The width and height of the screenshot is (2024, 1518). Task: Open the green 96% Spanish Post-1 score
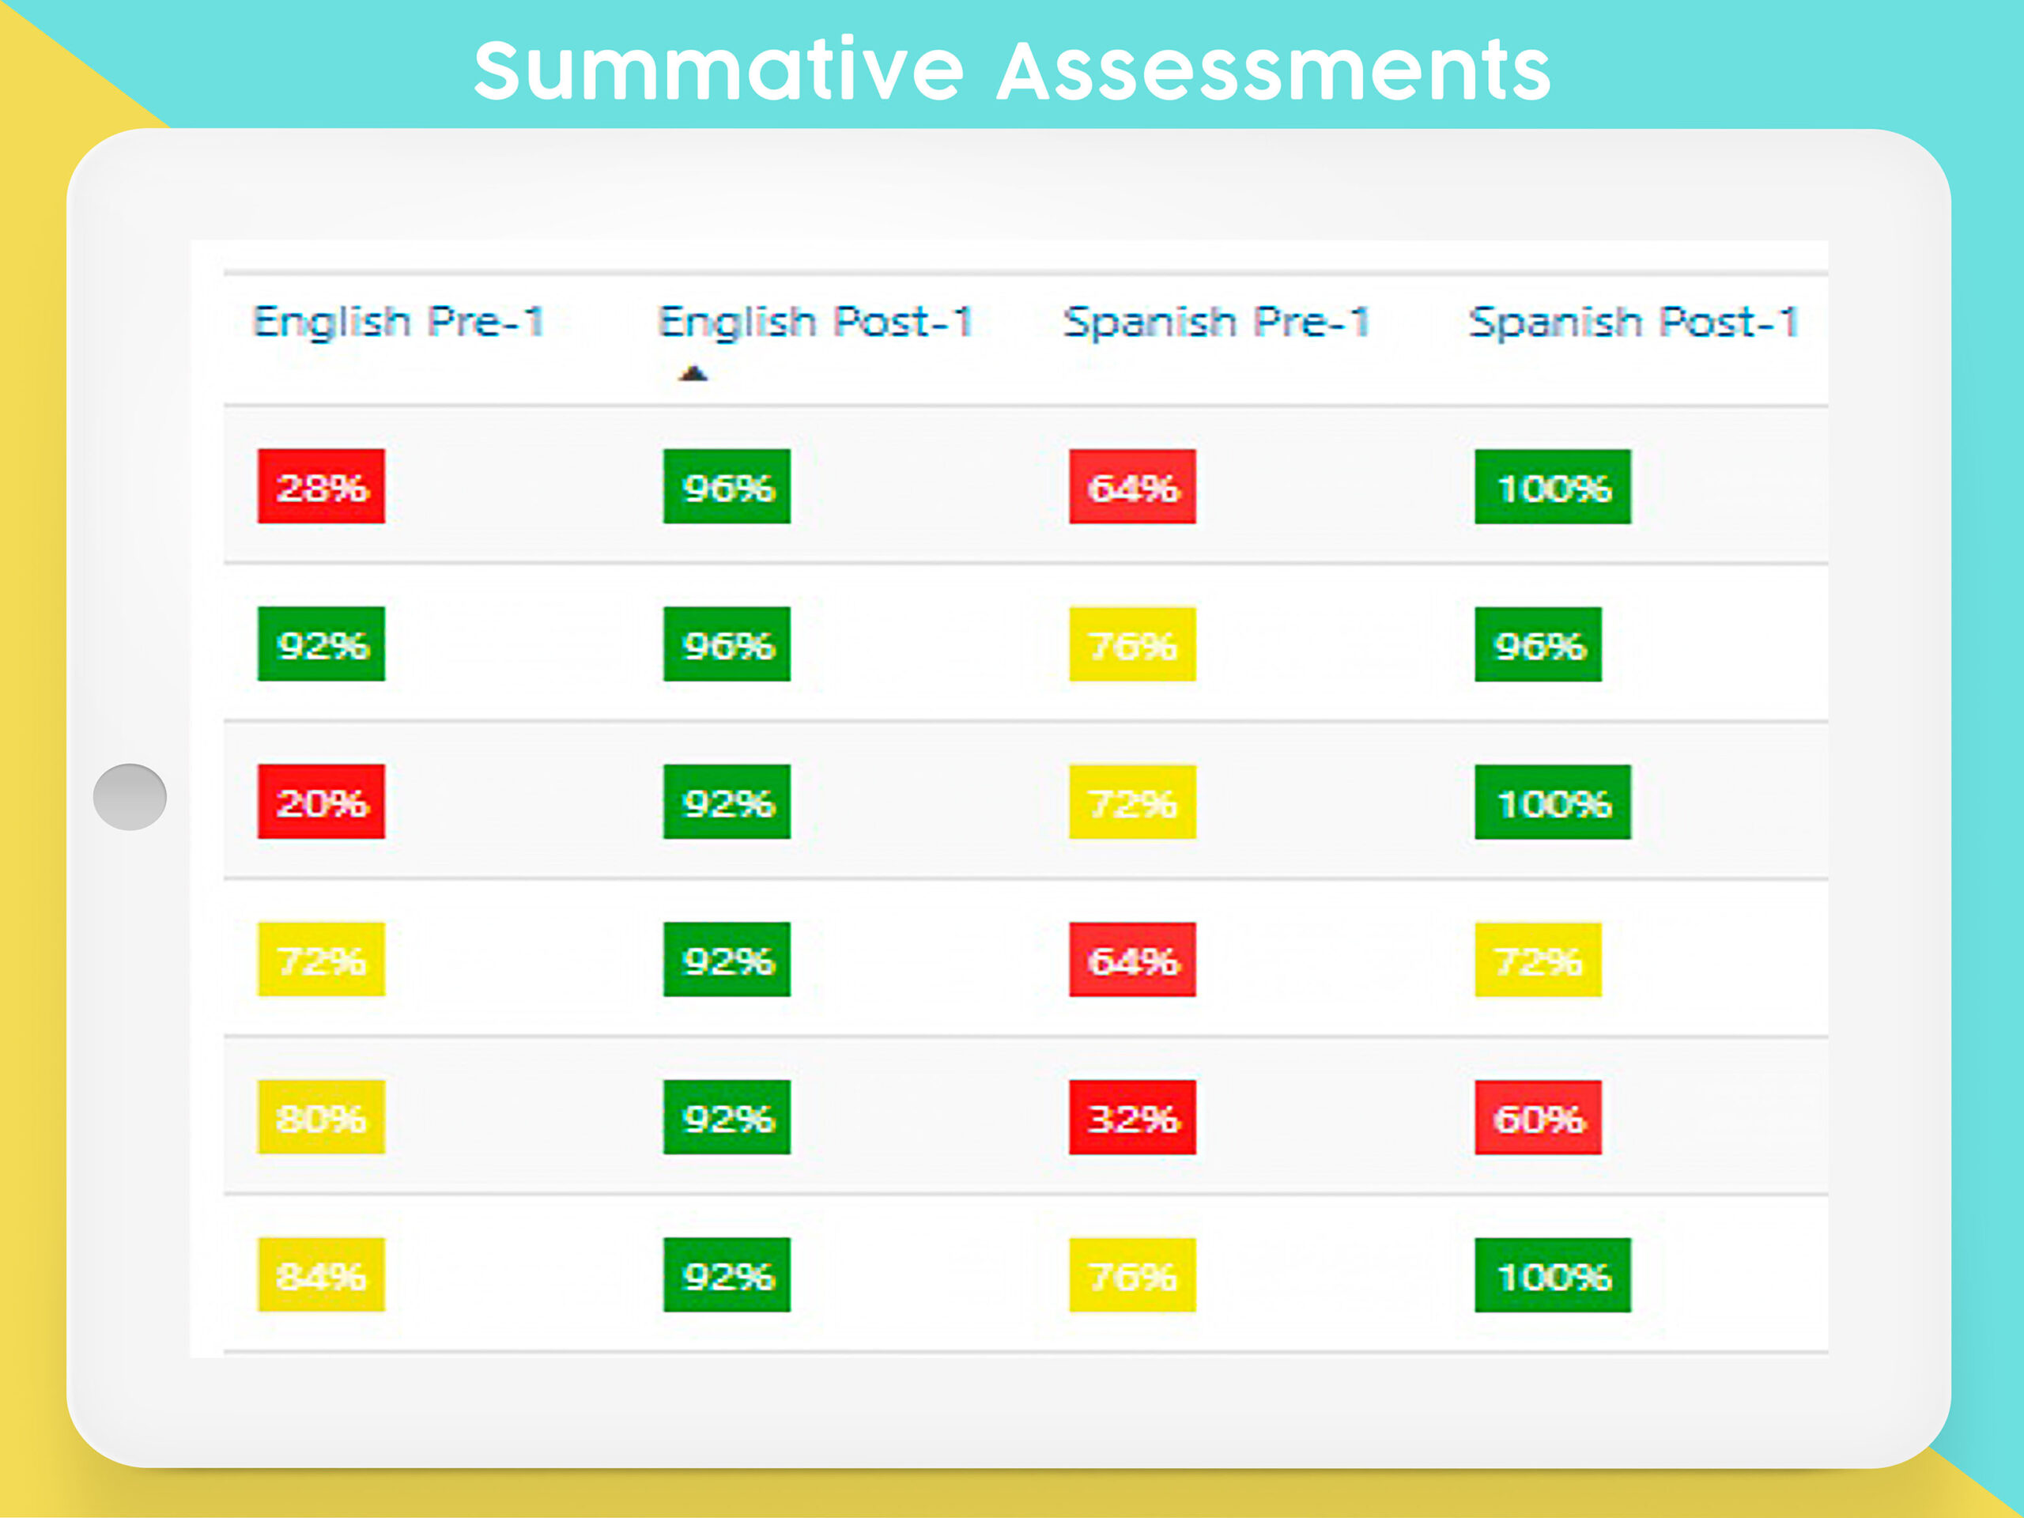coord(1537,644)
